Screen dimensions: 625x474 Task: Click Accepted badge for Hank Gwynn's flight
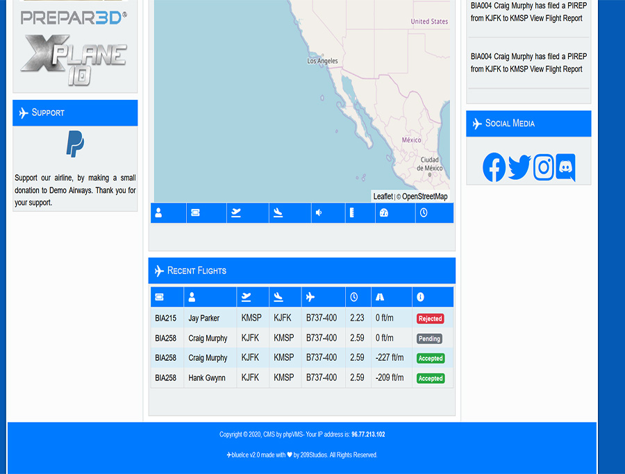pyautogui.click(x=430, y=378)
